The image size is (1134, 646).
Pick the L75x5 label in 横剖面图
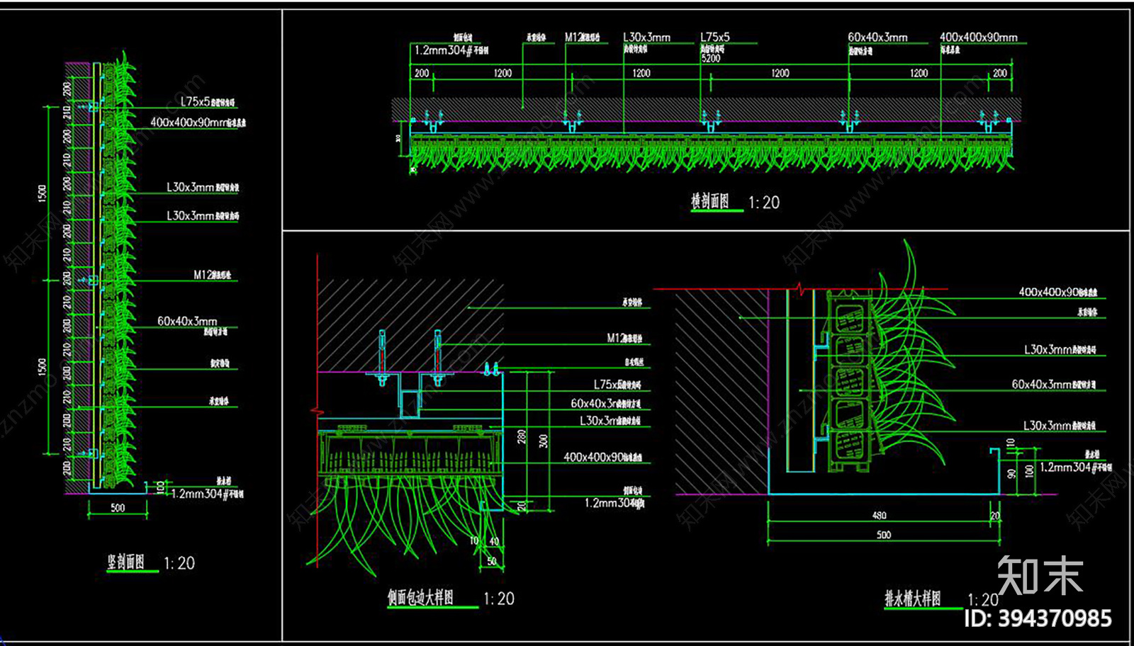coord(714,37)
